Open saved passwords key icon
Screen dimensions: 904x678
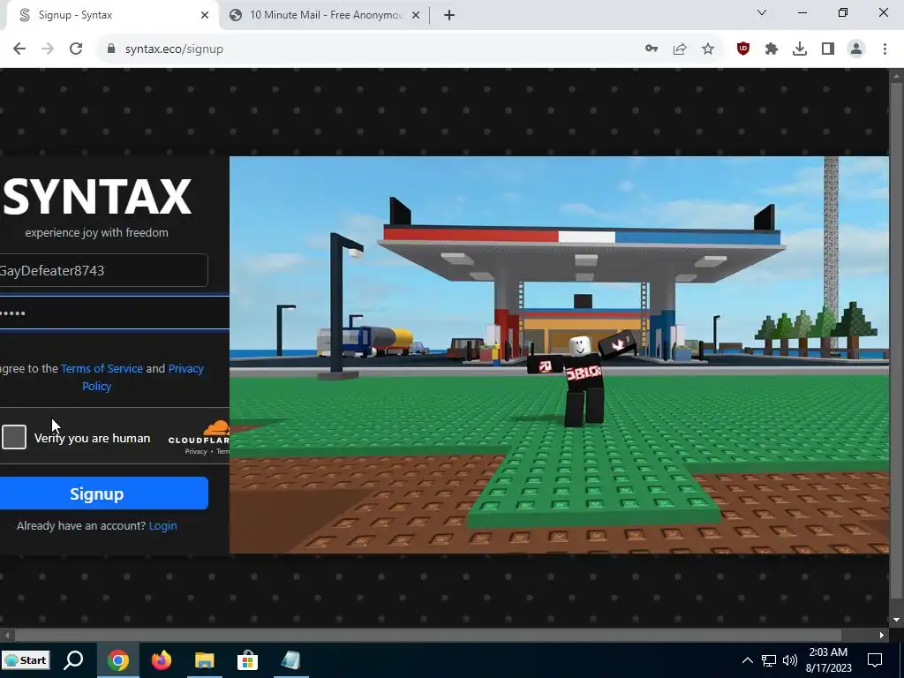point(652,49)
